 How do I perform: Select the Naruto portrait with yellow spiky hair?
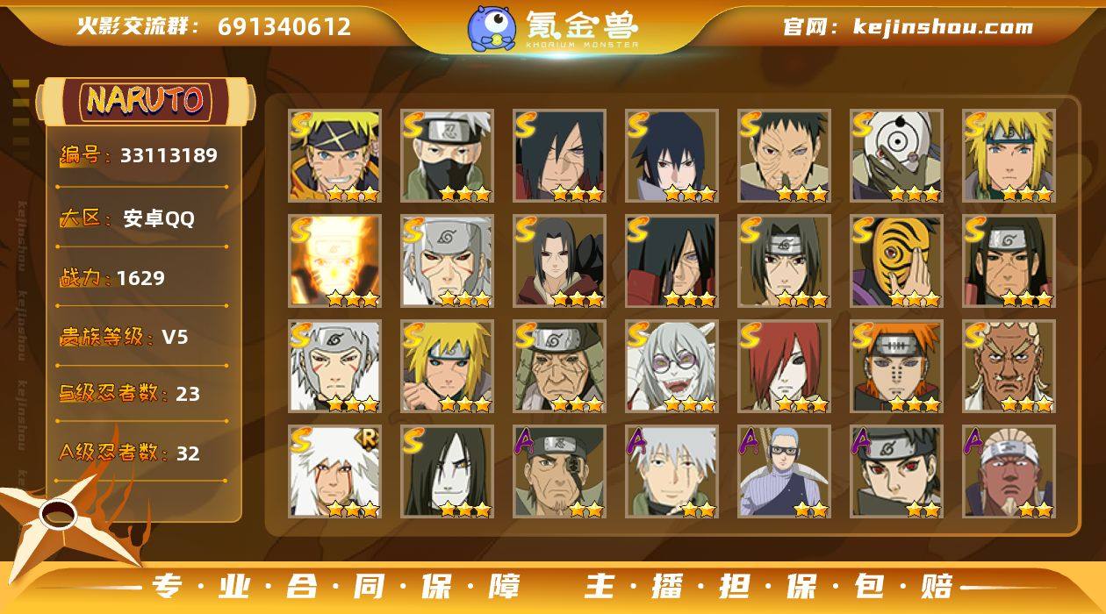(x=334, y=156)
